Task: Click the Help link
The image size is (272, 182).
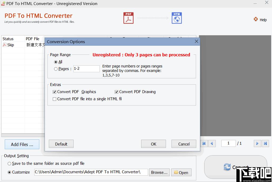Action: pos(263,20)
